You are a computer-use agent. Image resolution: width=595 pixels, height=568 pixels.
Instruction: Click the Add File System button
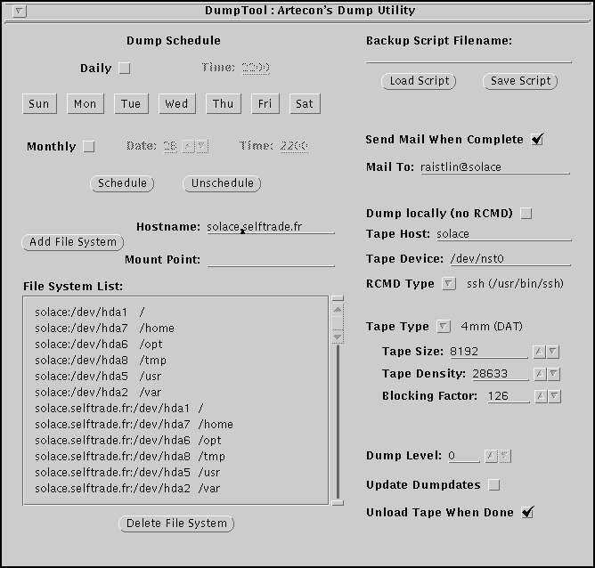(x=72, y=241)
